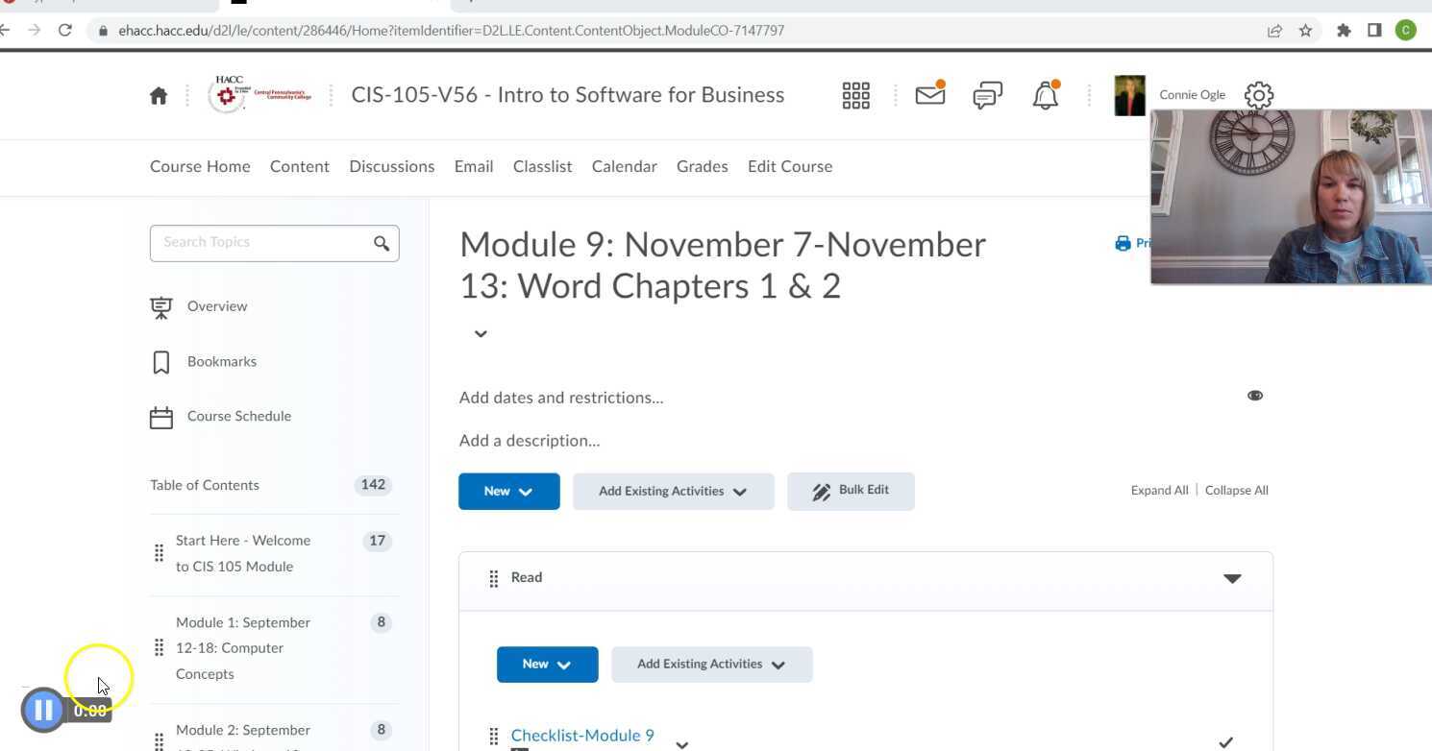This screenshot has width=1432, height=751.
Task: Switch to the Discussions tab
Action: coord(391,166)
